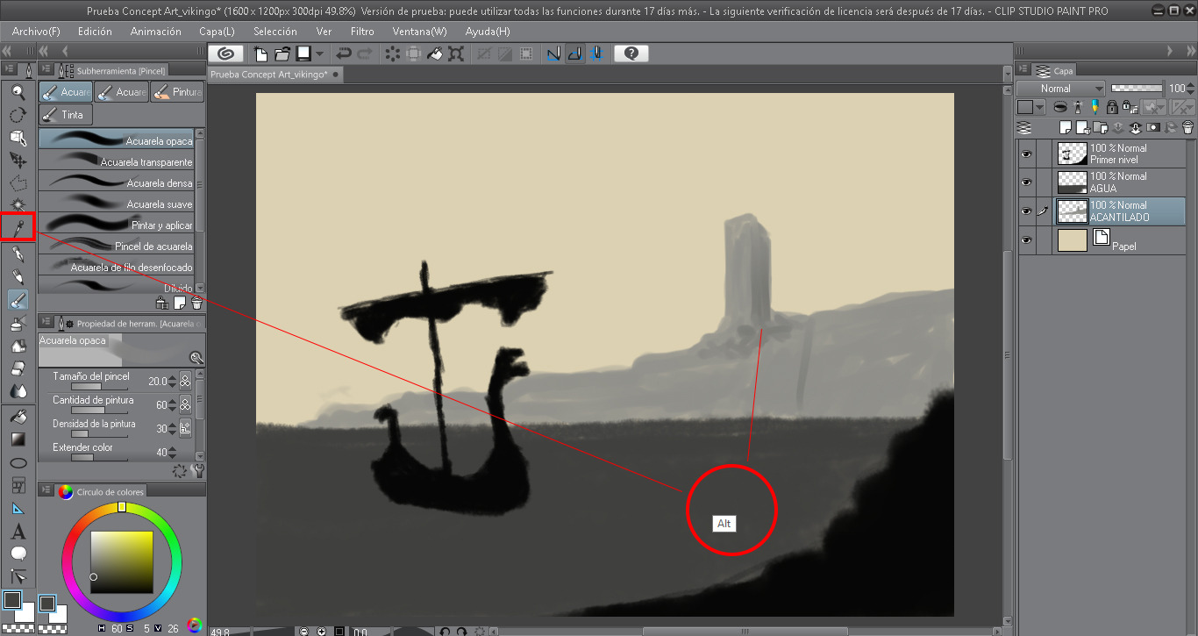Screen dimensions: 1198x636
Task: Open Subherramienta panel menu
Action: (46, 69)
